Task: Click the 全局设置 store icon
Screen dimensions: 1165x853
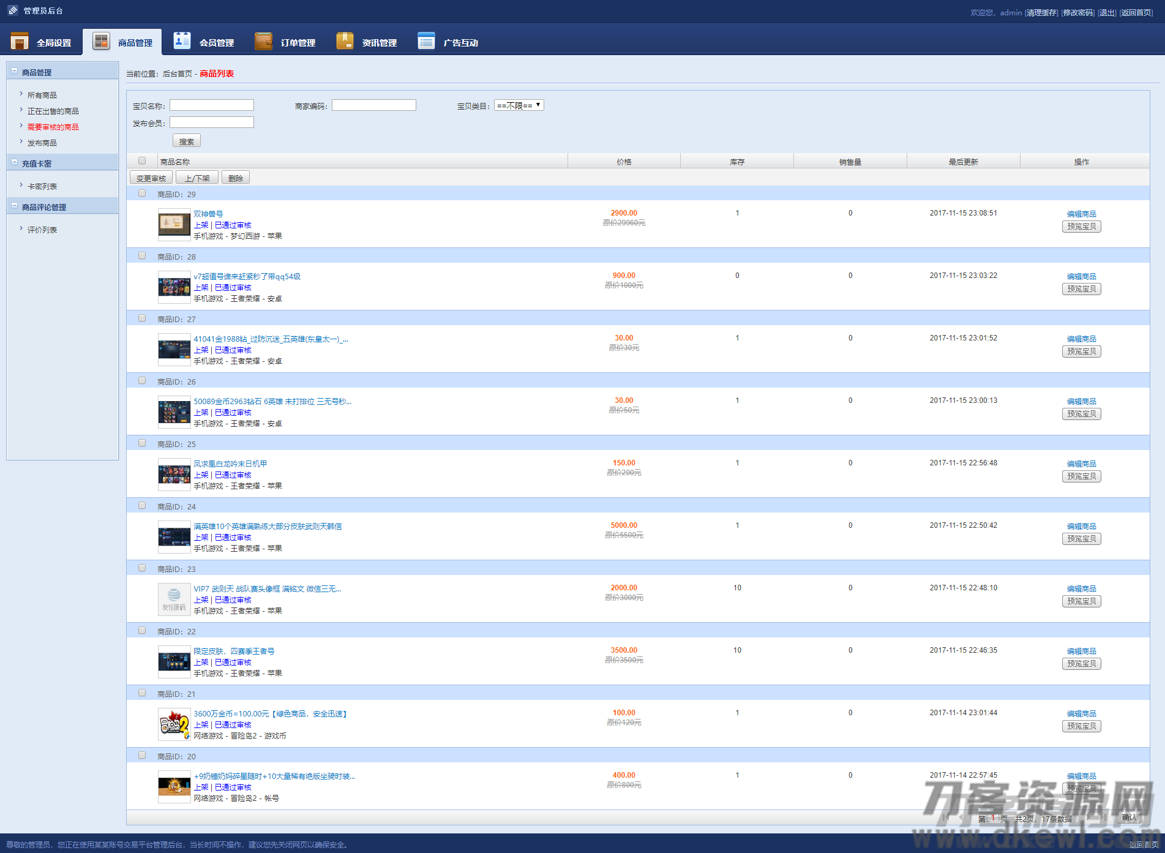Action: 20,41
